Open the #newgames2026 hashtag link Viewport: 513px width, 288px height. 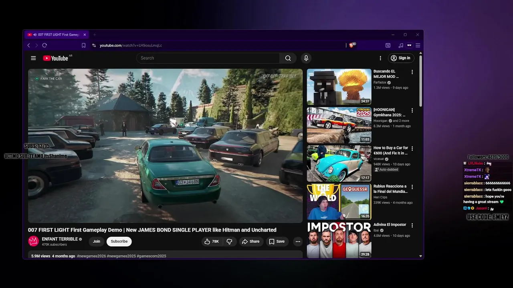tap(91, 256)
